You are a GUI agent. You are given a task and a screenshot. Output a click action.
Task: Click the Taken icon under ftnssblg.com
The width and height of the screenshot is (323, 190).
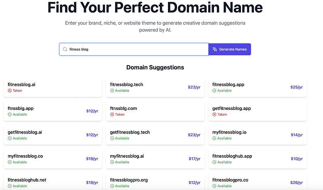112,114
